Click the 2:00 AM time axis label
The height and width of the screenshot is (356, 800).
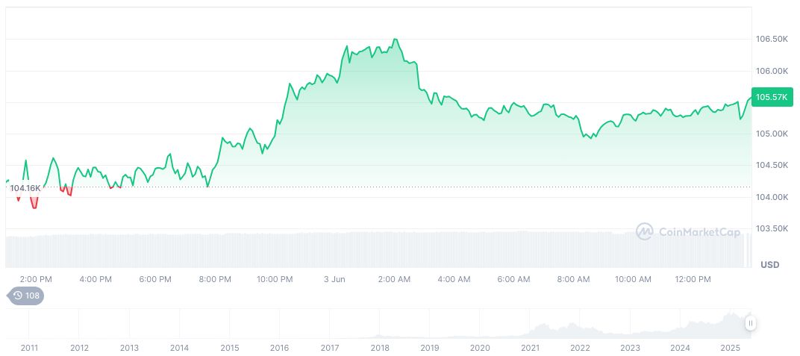pyautogui.click(x=394, y=279)
